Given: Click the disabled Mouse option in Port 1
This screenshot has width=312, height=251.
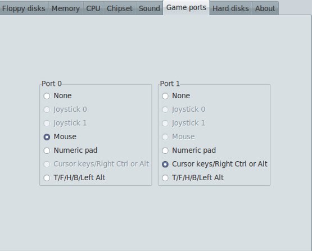Looking at the screenshot, I should click(178, 136).
